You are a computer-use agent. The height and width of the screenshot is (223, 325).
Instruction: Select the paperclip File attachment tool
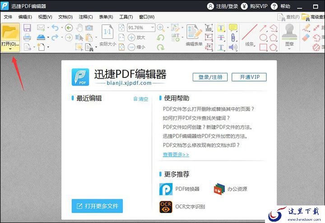click(x=233, y=38)
